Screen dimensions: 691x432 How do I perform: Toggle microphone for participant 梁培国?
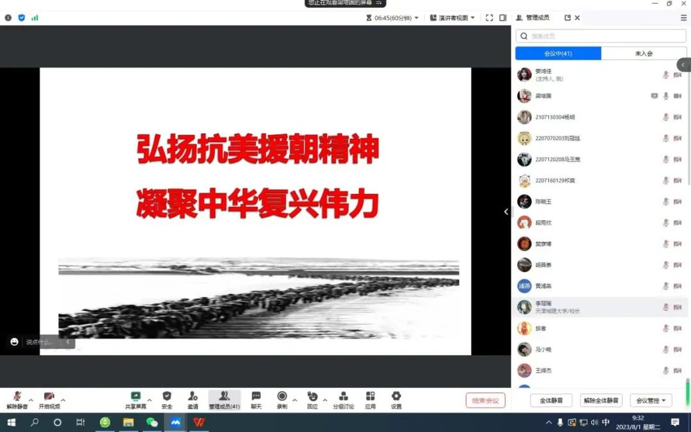click(665, 96)
